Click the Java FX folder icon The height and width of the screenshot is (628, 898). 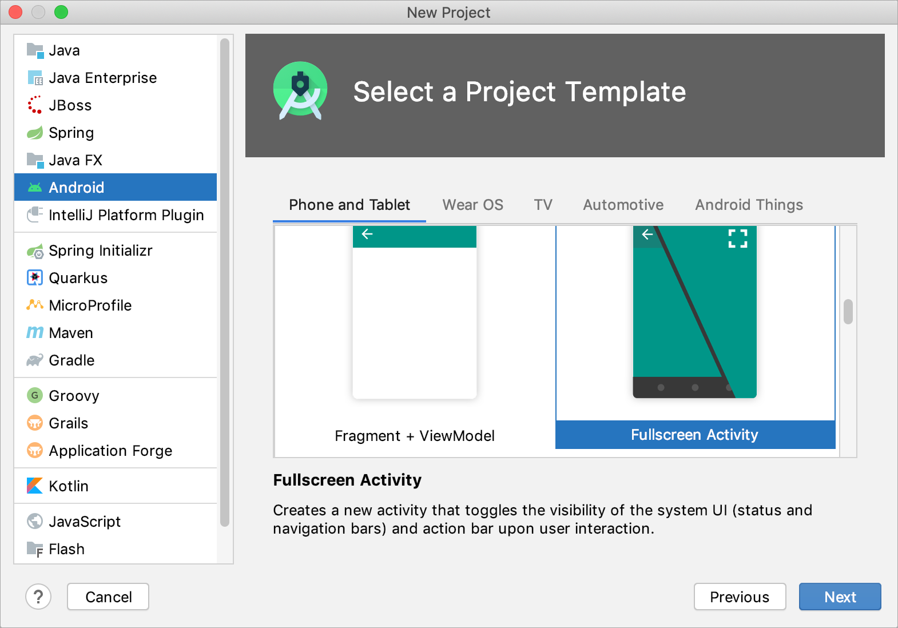pos(35,160)
